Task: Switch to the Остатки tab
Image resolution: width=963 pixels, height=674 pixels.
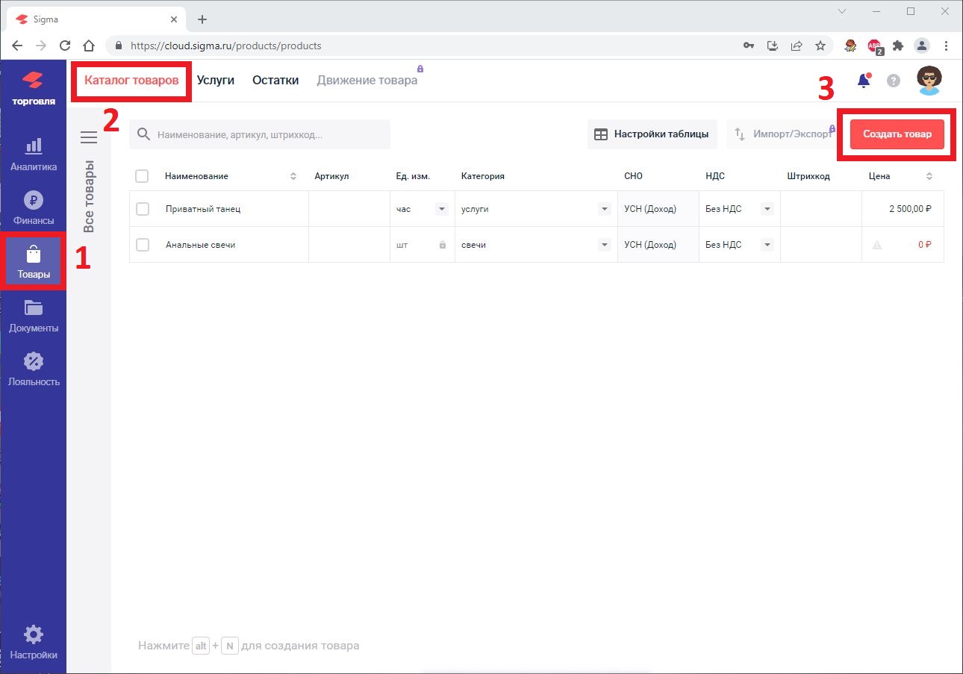Action: (x=275, y=81)
